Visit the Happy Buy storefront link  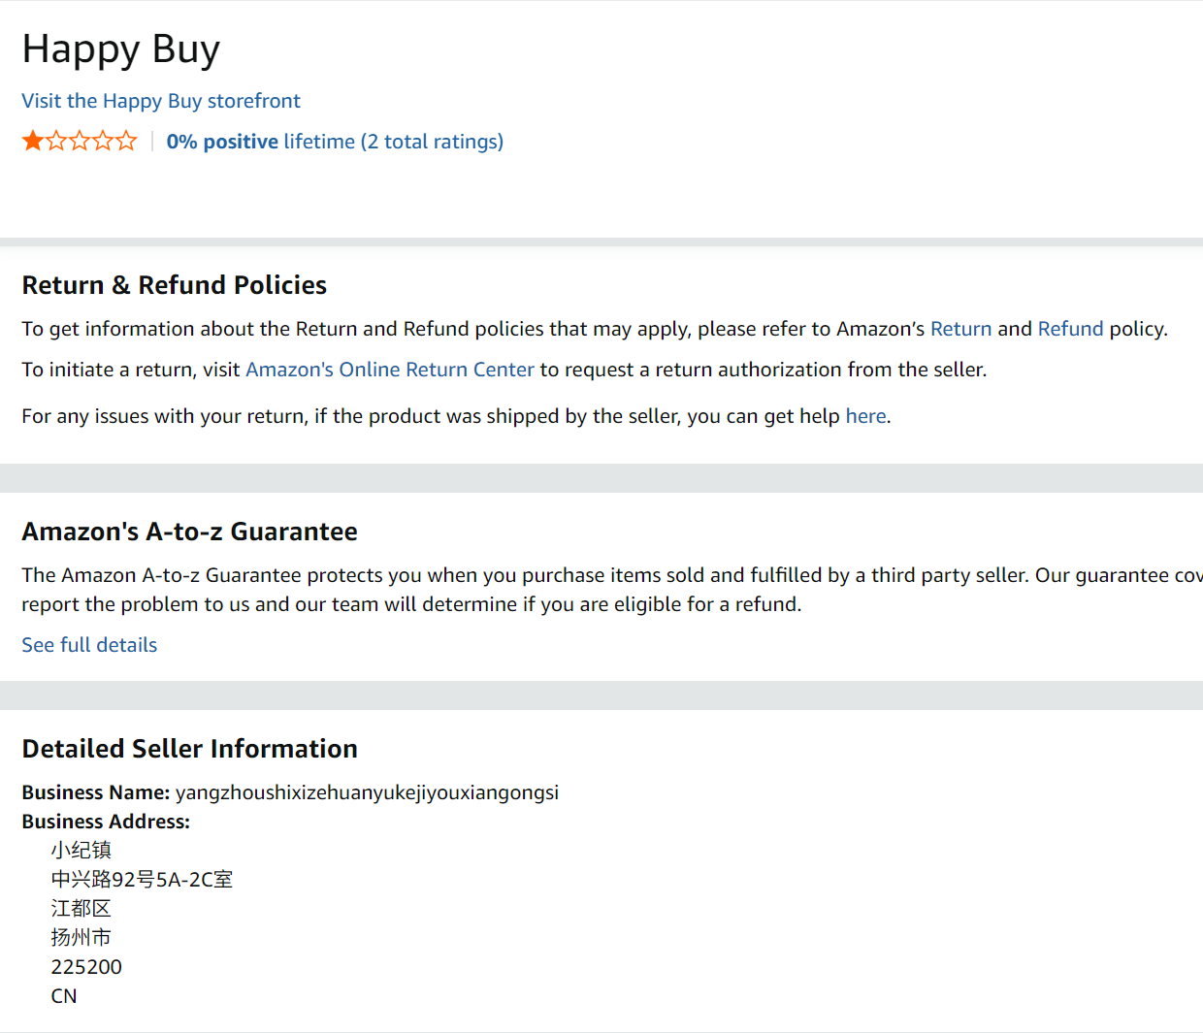161,101
